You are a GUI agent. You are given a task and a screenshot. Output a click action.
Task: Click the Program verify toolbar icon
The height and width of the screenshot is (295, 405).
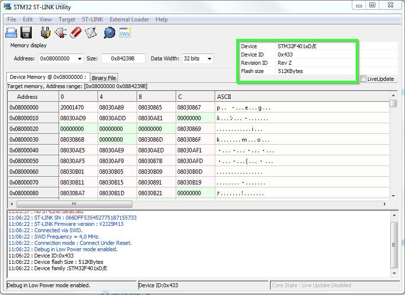[x=90, y=33]
